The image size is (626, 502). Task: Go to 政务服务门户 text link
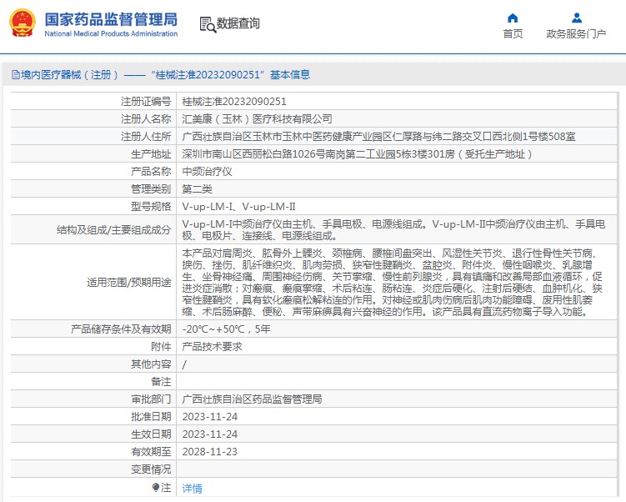point(576,34)
